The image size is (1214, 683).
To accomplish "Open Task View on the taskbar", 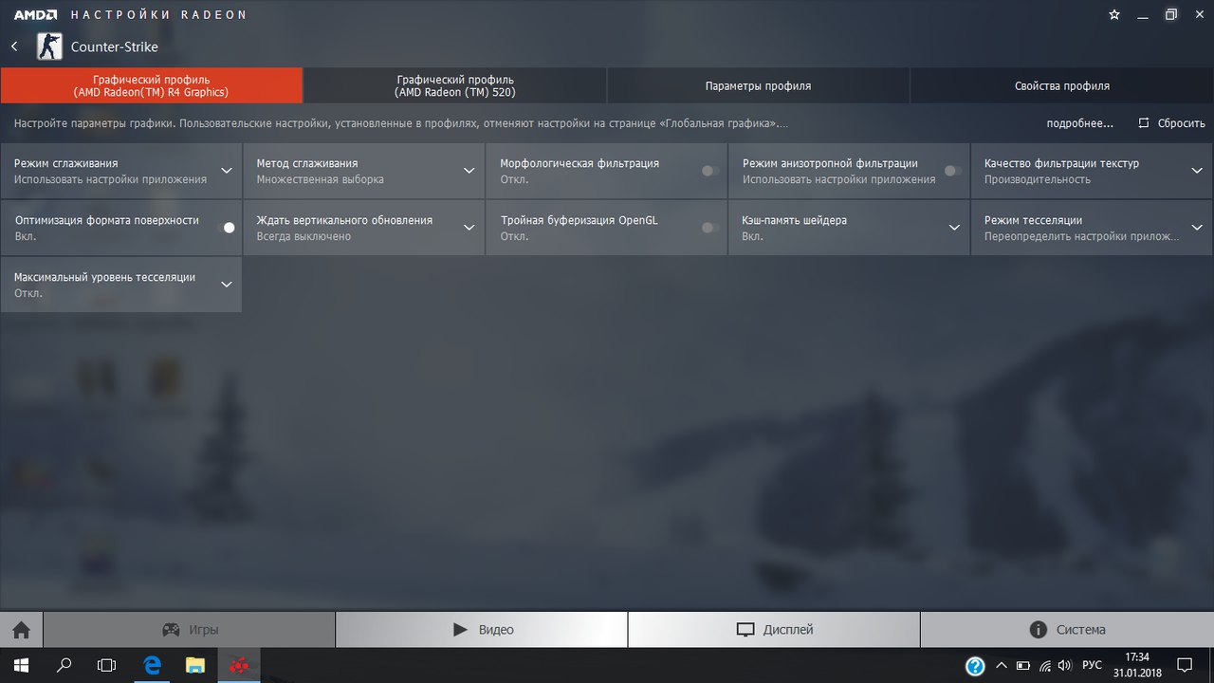I will pyautogui.click(x=107, y=665).
